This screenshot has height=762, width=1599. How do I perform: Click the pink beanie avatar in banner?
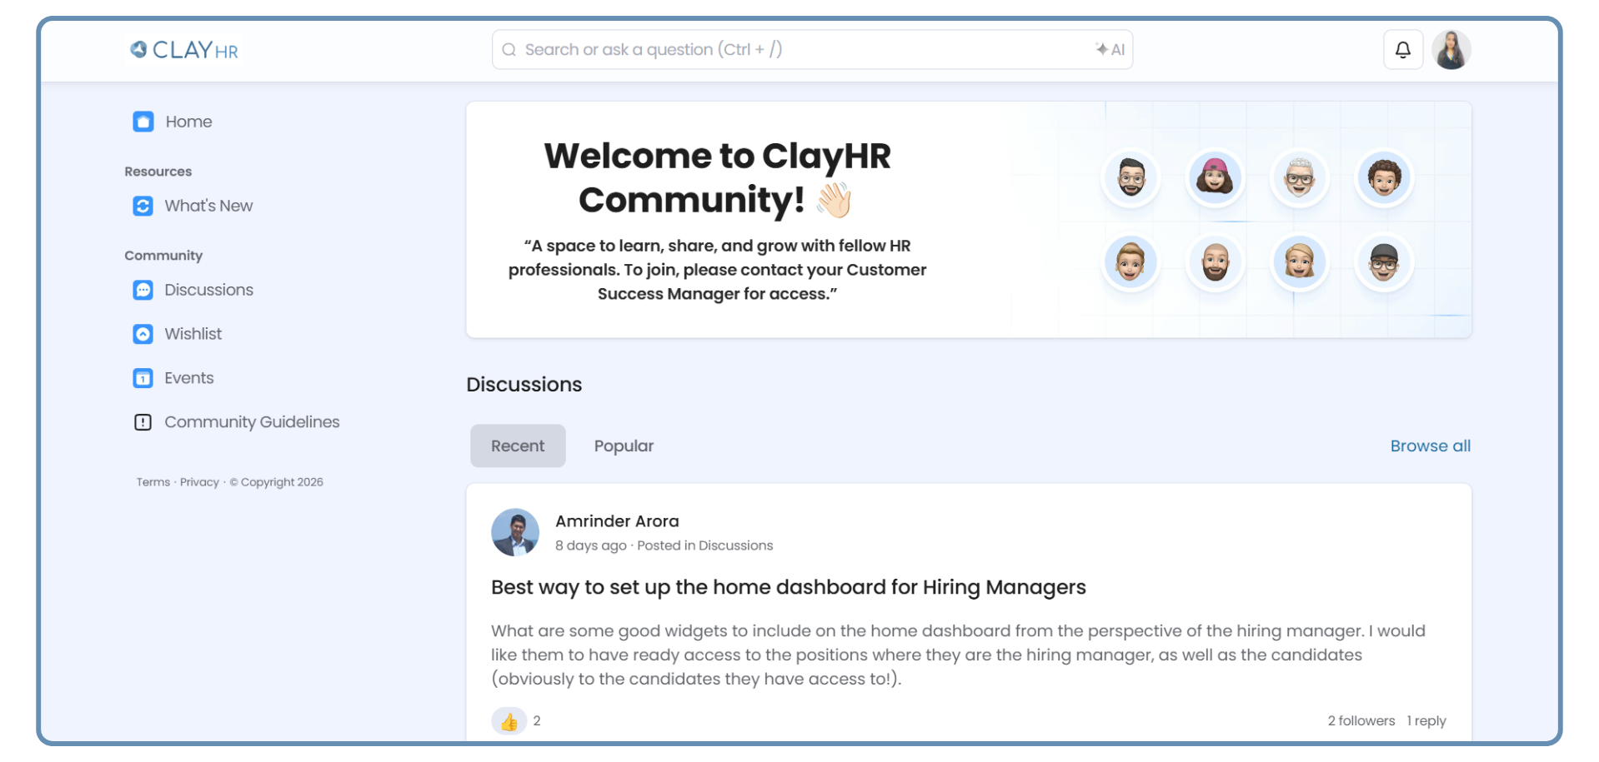1215,177
